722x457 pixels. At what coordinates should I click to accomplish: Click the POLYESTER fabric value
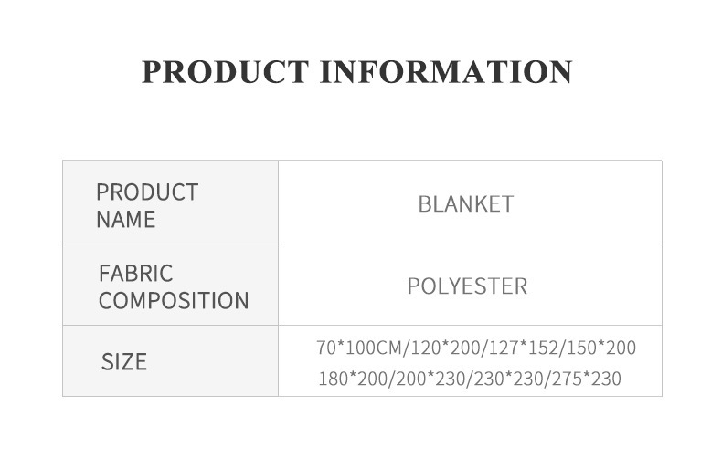[467, 286]
